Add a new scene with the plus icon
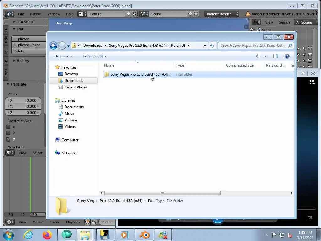 [190, 14]
